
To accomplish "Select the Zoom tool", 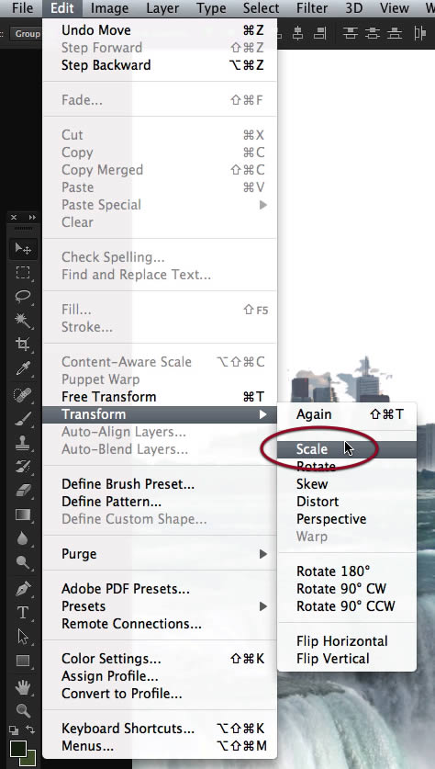I will 23,710.
